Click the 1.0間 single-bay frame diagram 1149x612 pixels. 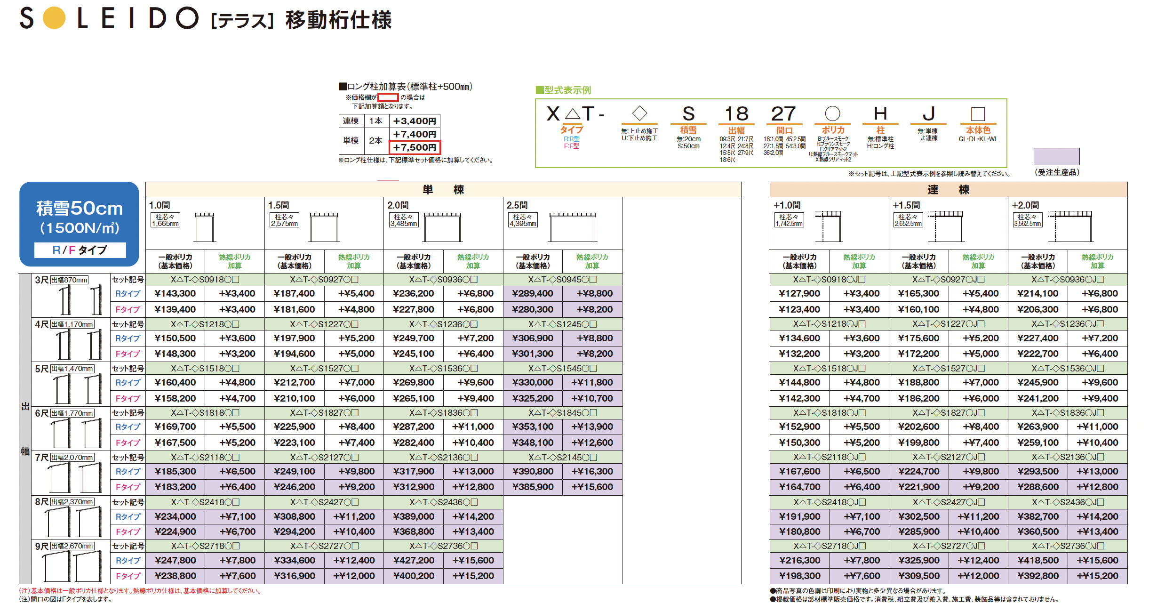[205, 227]
